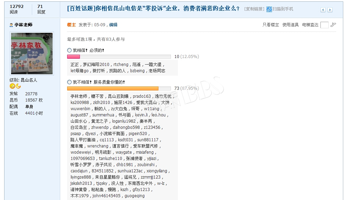Select the '我不相信！服务质量你懂的' poll option

pos(69,82)
